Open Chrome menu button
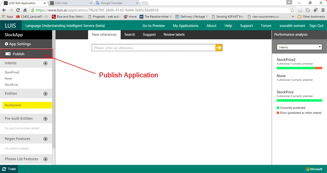327x173 pixels. [323, 10]
